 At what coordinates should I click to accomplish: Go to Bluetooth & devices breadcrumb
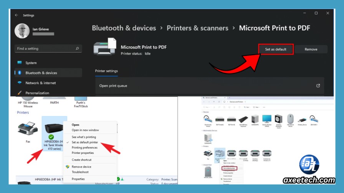pyautogui.click(x=124, y=28)
